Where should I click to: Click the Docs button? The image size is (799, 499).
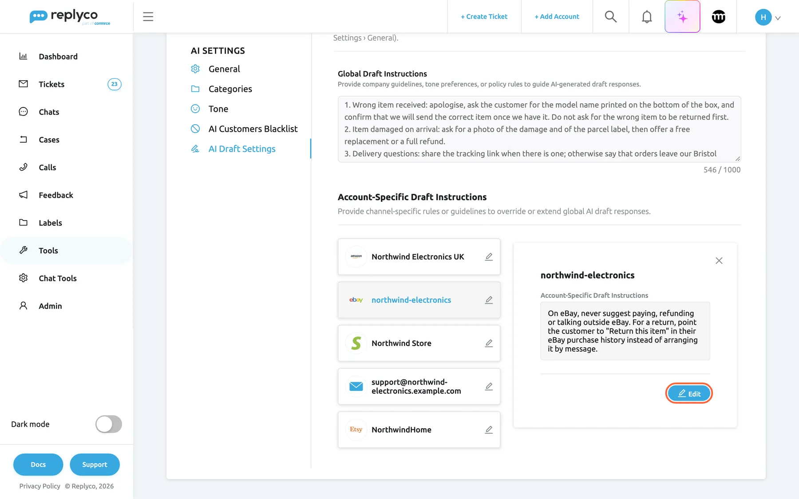[38, 464]
